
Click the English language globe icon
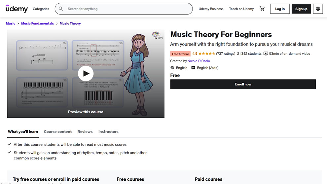click(172, 68)
